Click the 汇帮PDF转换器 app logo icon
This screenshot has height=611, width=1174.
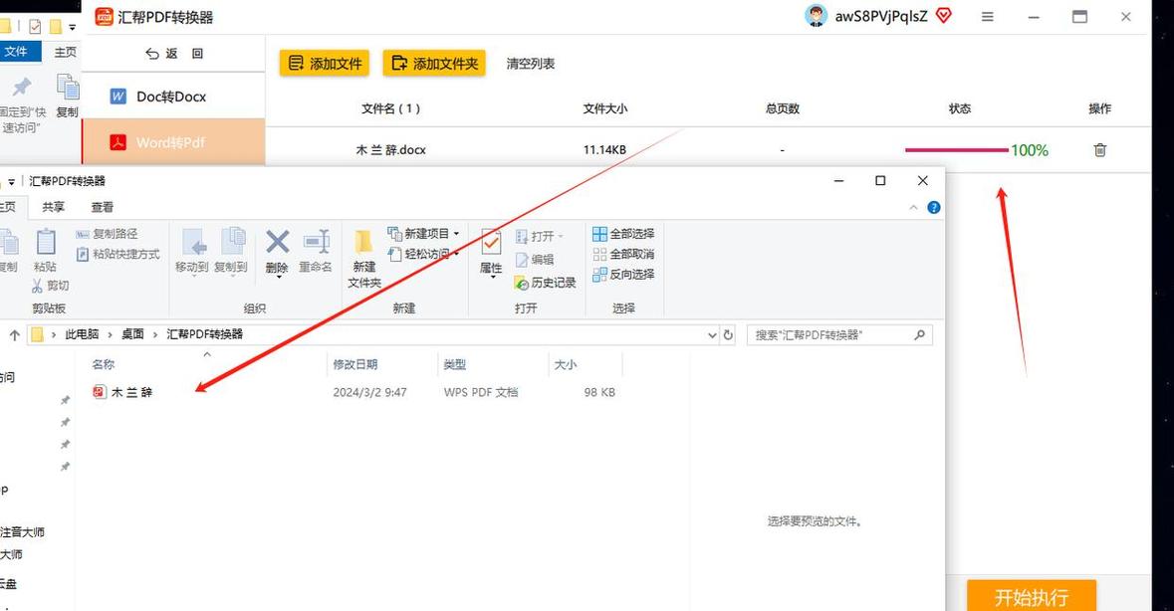point(105,17)
